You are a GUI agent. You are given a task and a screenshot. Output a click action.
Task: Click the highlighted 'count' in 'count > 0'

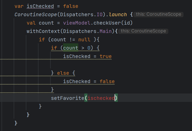pyautogui.click(x=71, y=48)
